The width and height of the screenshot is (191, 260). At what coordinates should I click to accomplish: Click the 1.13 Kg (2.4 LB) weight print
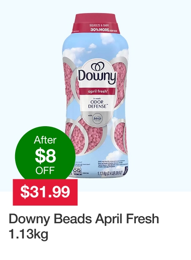point(110,173)
